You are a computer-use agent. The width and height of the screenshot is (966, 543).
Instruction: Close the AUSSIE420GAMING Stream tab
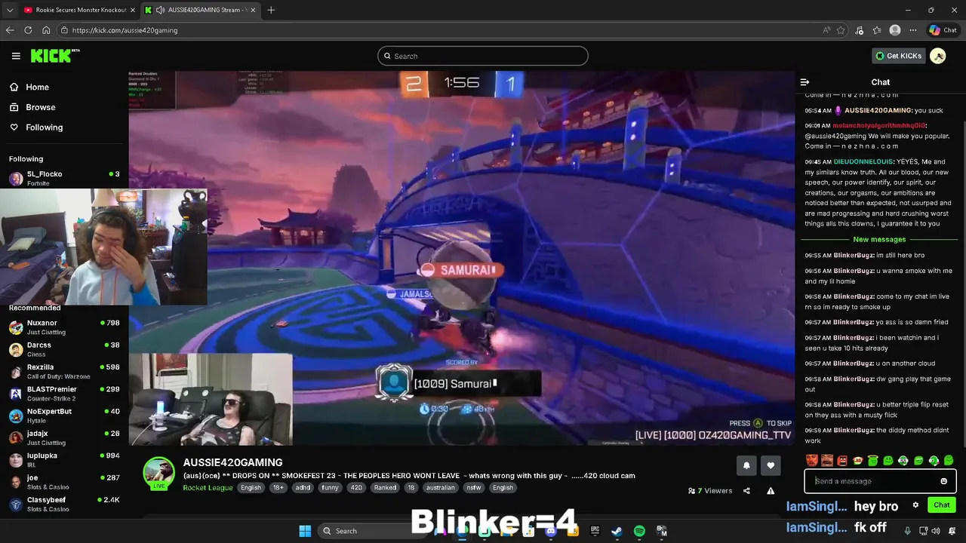pyautogui.click(x=253, y=10)
